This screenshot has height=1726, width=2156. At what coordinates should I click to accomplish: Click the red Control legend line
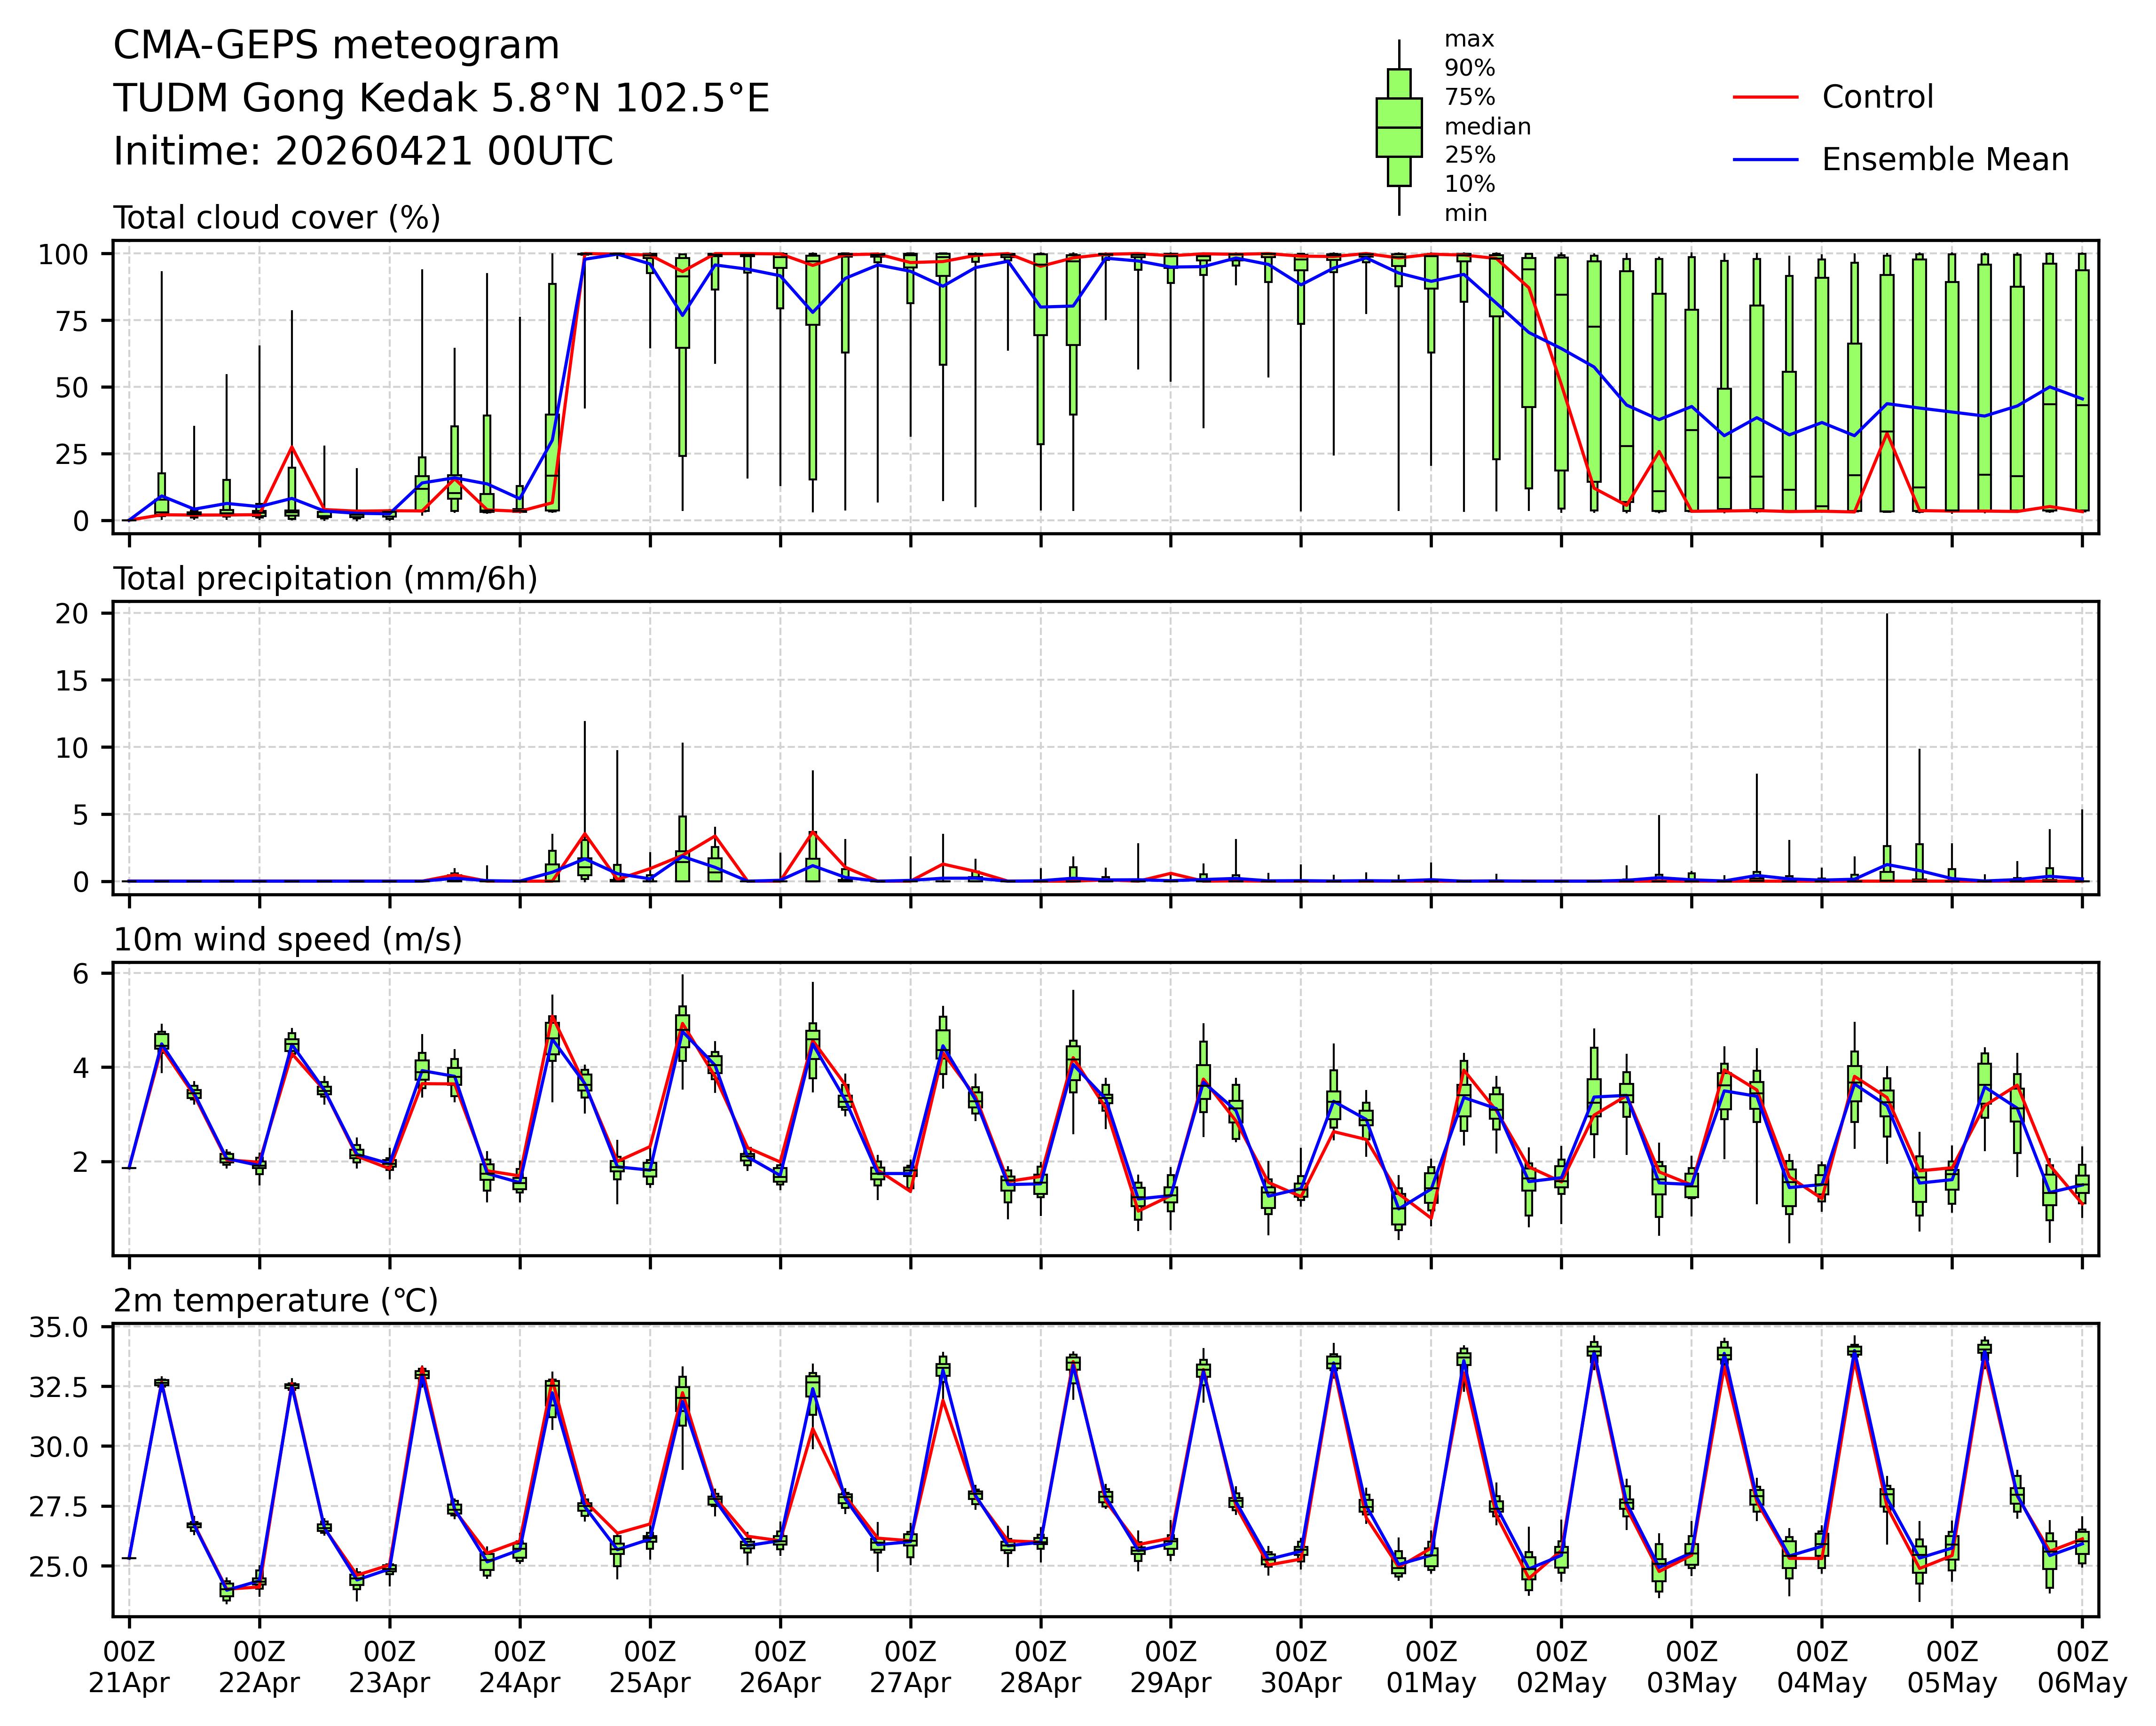coord(1765,97)
